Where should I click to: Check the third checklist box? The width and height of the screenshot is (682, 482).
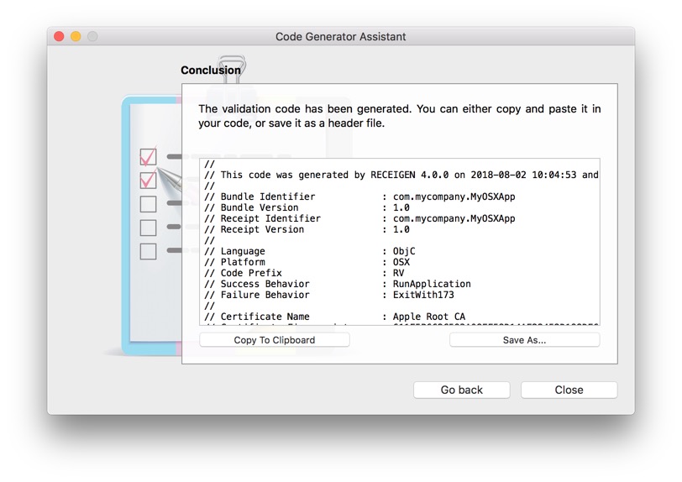(148, 203)
